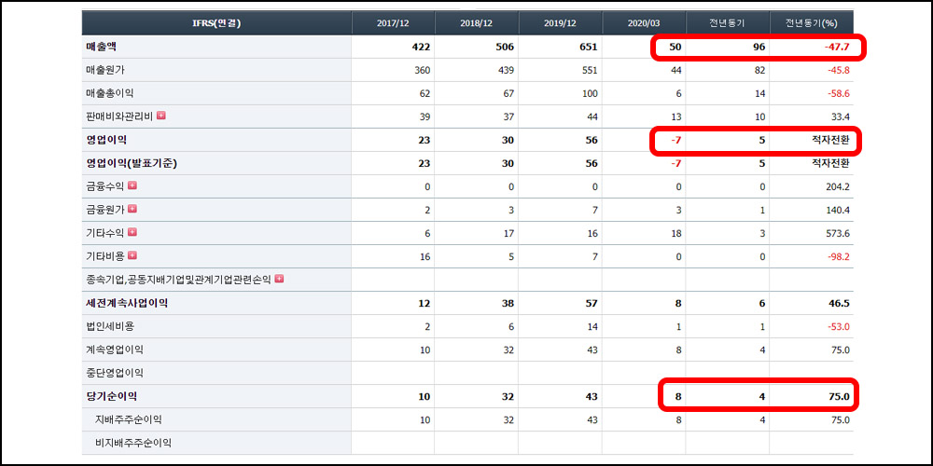Select the 금융수익 label text
The width and height of the screenshot is (933, 466).
coord(105,186)
